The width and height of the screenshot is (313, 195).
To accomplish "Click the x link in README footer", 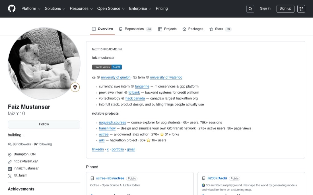I will point(108,149).
